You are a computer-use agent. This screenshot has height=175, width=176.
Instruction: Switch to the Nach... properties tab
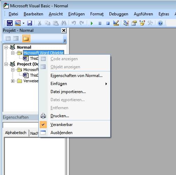click(x=34, y=133)
